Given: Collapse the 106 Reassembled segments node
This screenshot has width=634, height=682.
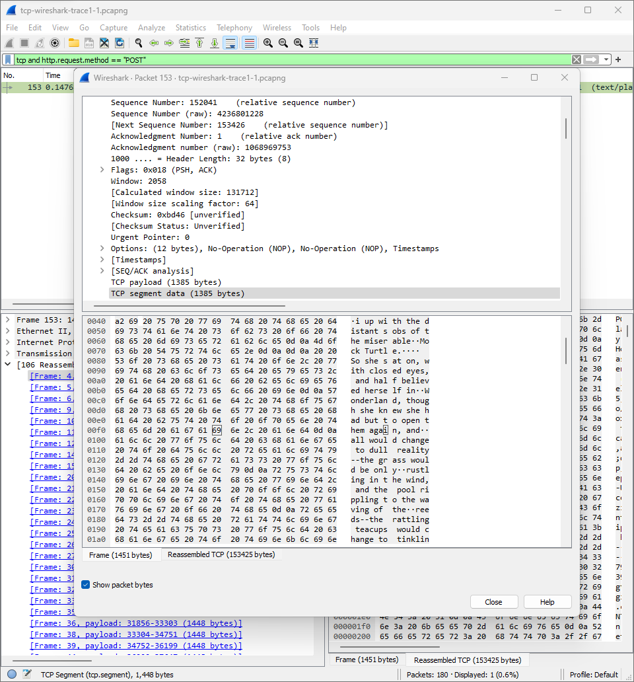Looking at the screenshot, I should [x=8, y=365].
